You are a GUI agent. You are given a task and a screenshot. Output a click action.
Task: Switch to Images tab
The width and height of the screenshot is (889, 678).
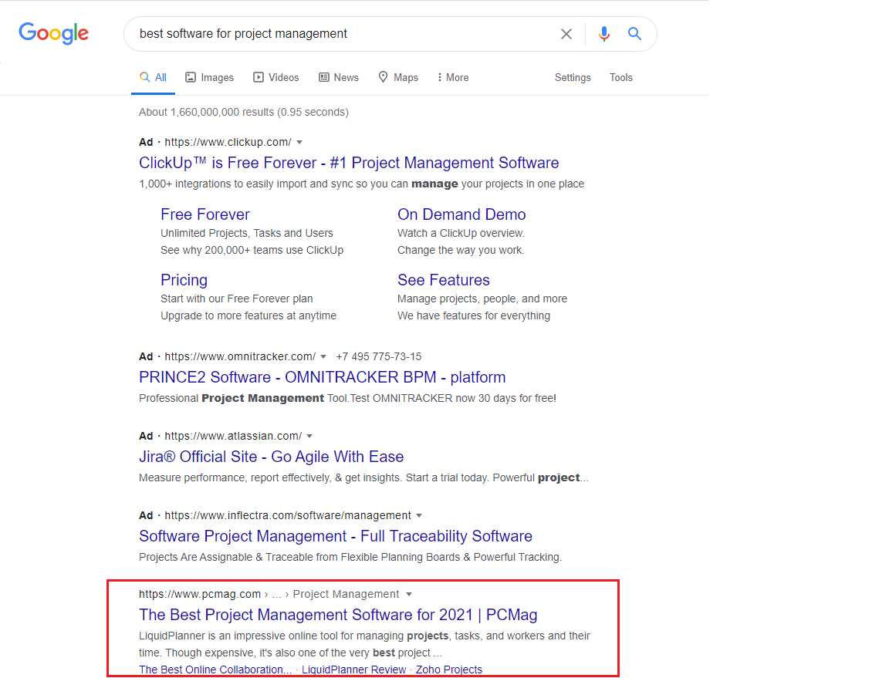point(209,78)
